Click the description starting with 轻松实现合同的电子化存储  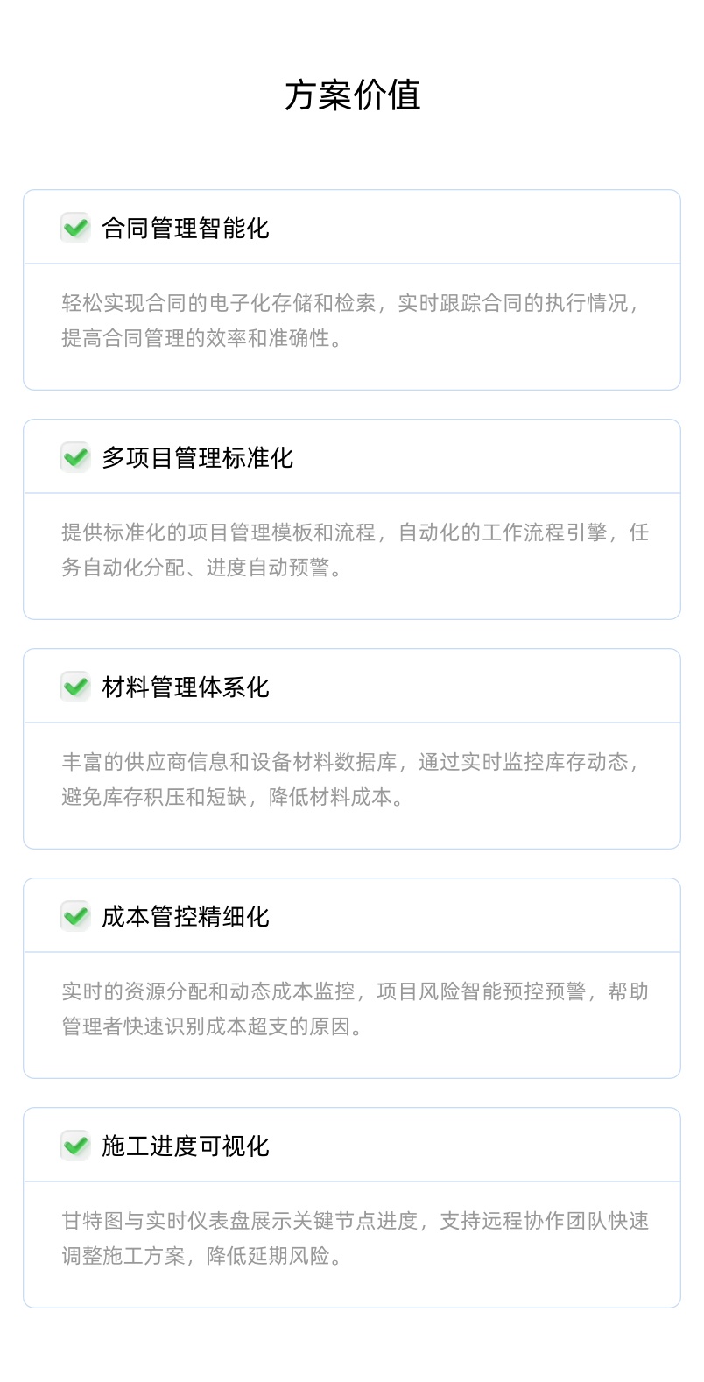pos(350,303)
